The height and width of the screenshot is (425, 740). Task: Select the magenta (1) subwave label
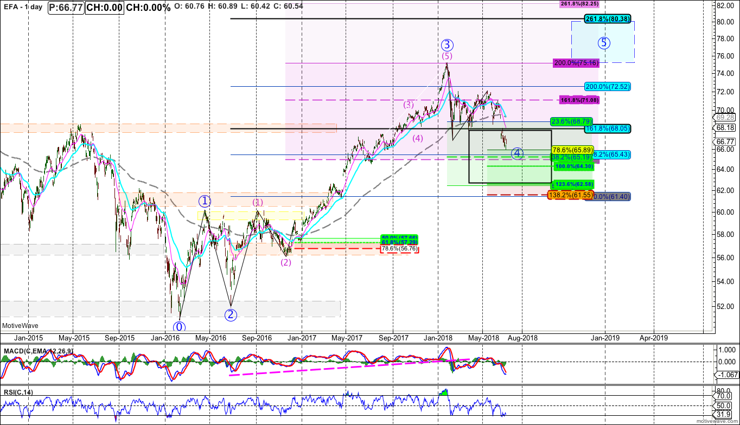(258, 202)
